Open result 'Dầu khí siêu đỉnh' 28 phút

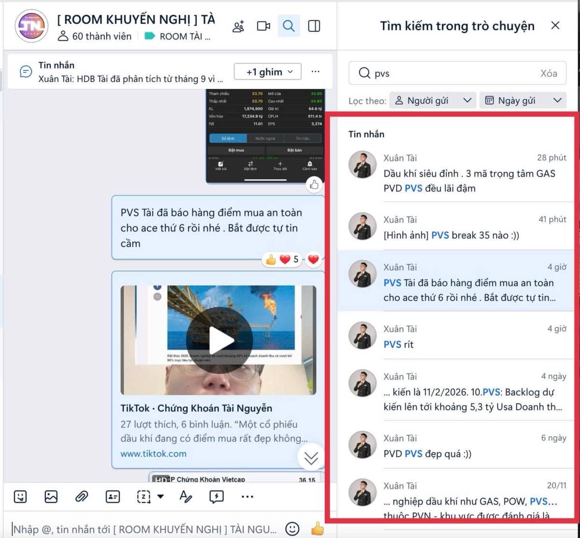(x=457, y=173)
